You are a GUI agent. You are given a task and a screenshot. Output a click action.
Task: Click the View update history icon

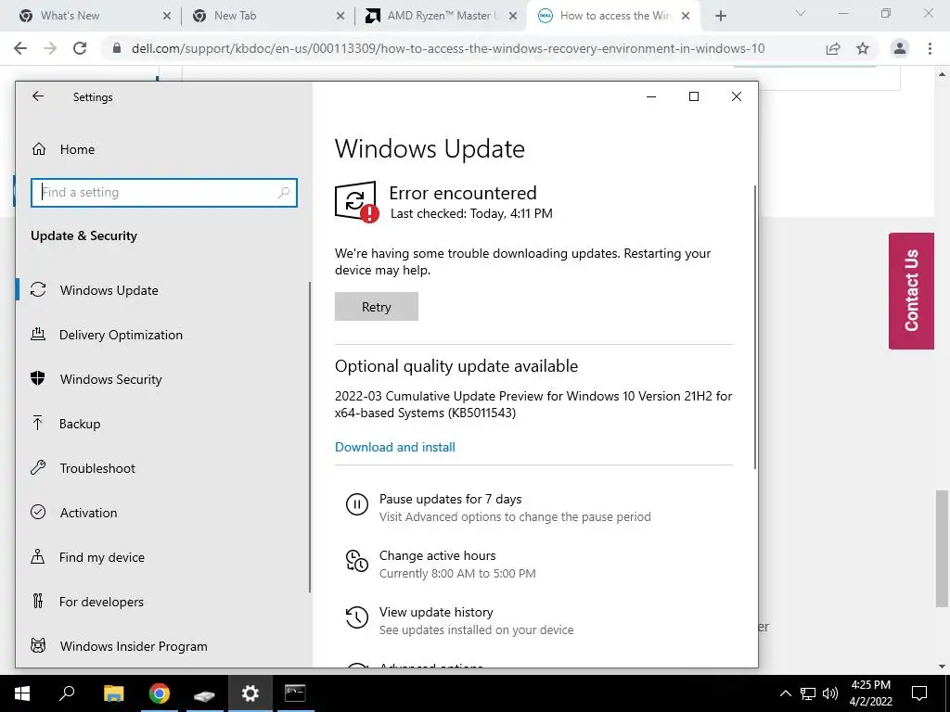(357, 617)
